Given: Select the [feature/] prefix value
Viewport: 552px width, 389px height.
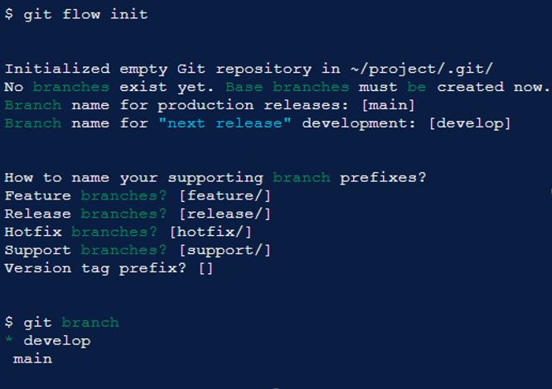Looking at the screenshot, I should 225,195.
